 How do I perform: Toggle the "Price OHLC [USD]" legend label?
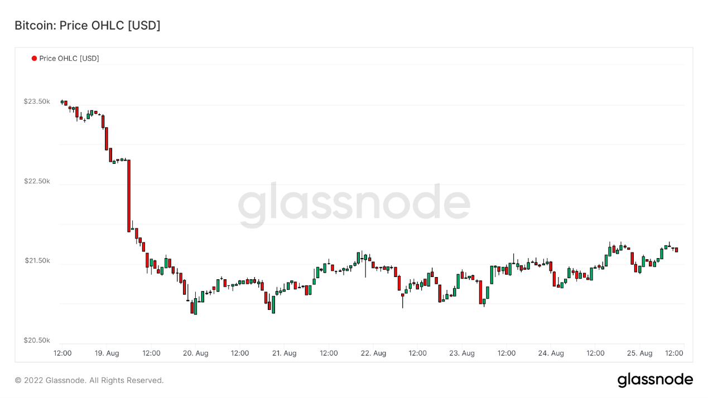pos(69,59)
